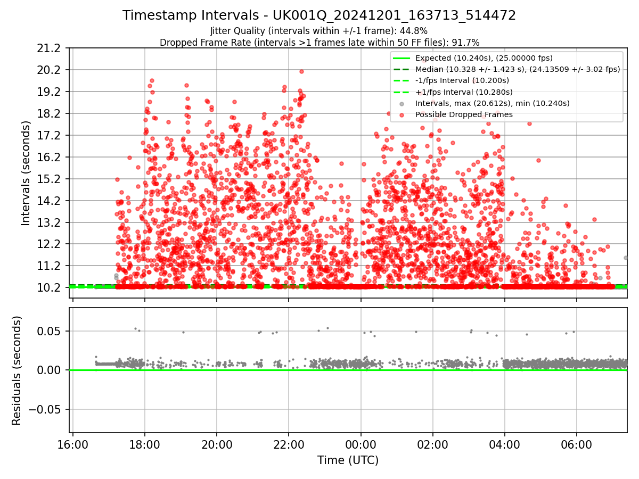
Task: Click the Time (UTC) x-axis label
Action: click(x=348, y=460)
